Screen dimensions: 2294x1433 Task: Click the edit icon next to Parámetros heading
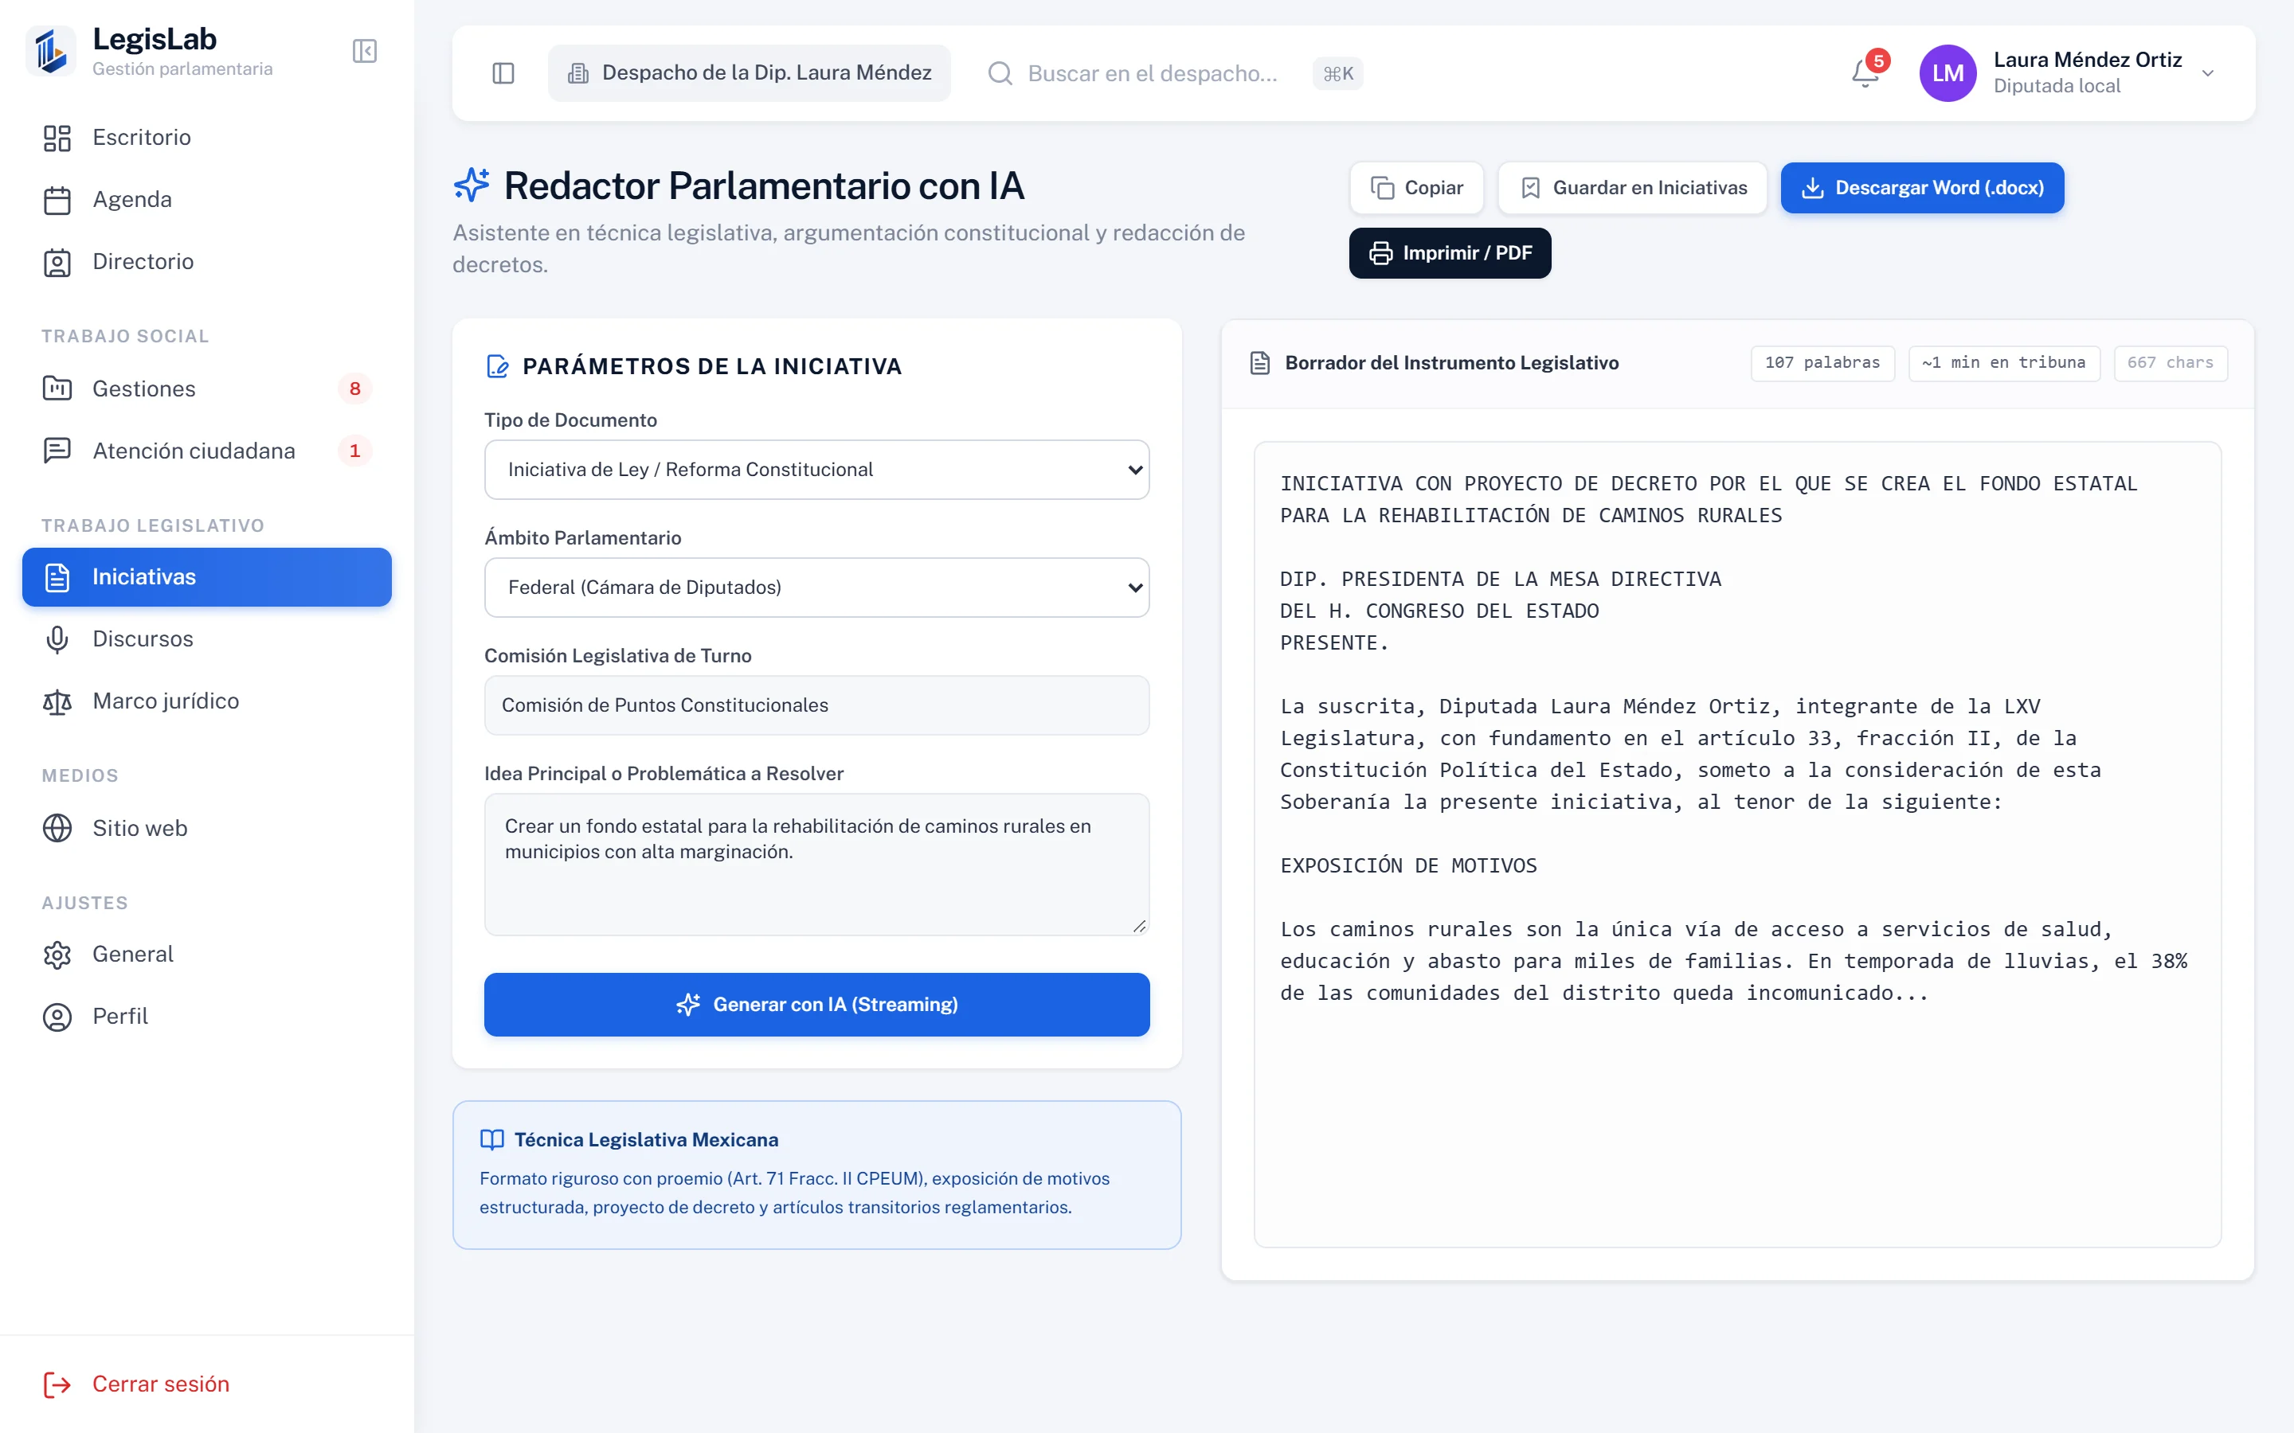coord(497,367)
